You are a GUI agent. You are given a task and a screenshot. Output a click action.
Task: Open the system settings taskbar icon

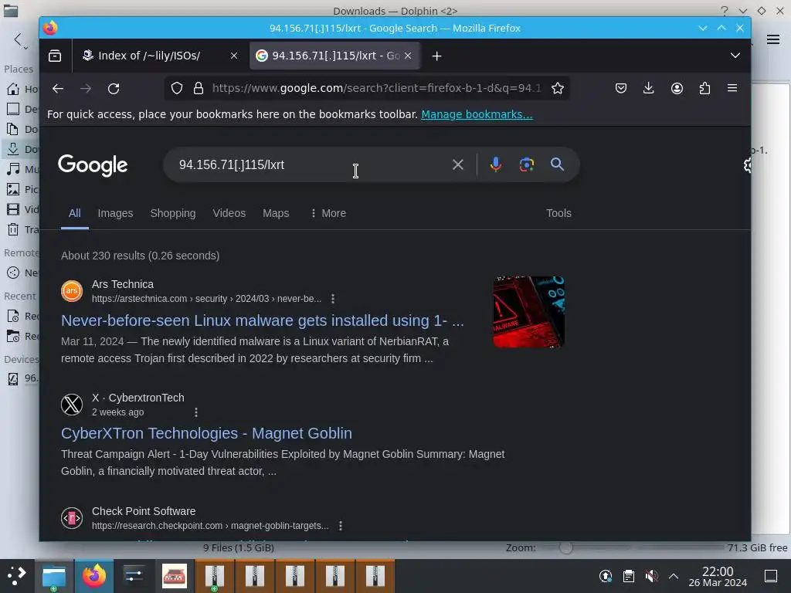[134, 576]
